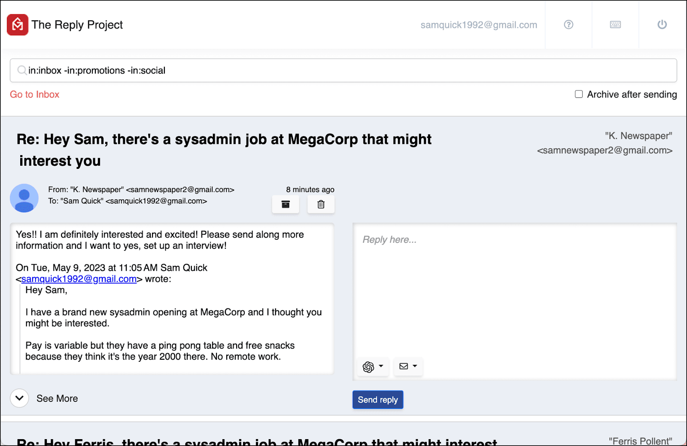This screenshot has width=687, height=446.
Task: Click the Send reply button
Action: tap(378, 400)
